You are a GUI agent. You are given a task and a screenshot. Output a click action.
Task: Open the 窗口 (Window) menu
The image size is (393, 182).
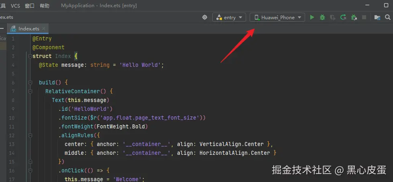pyautogui.click(x=30, y=6)
